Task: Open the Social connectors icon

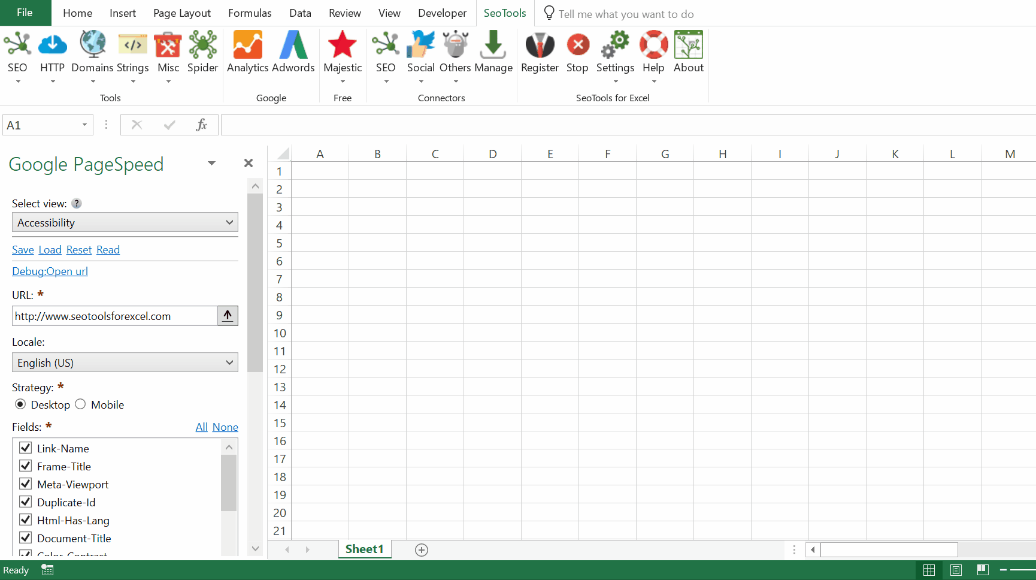Action: click(x=421, y=45)
